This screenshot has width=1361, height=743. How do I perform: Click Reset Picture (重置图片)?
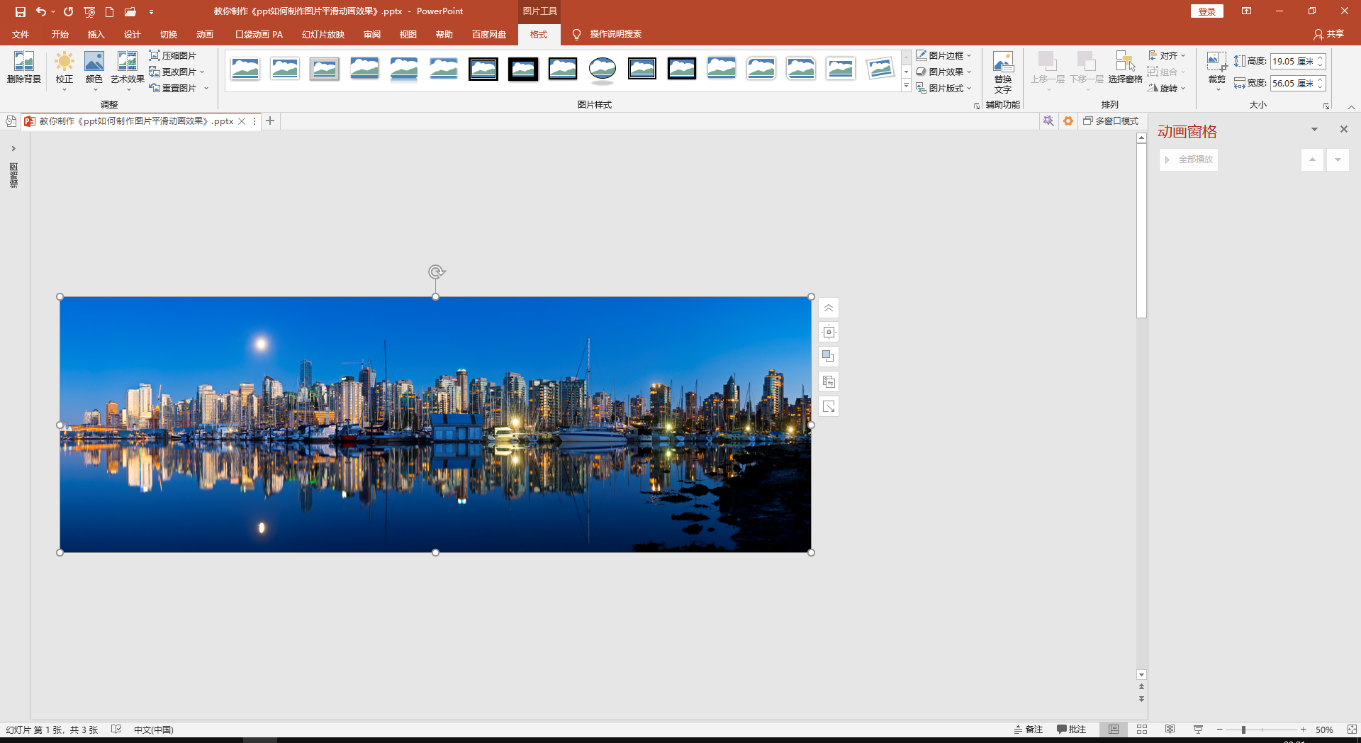tap(179, 88)
